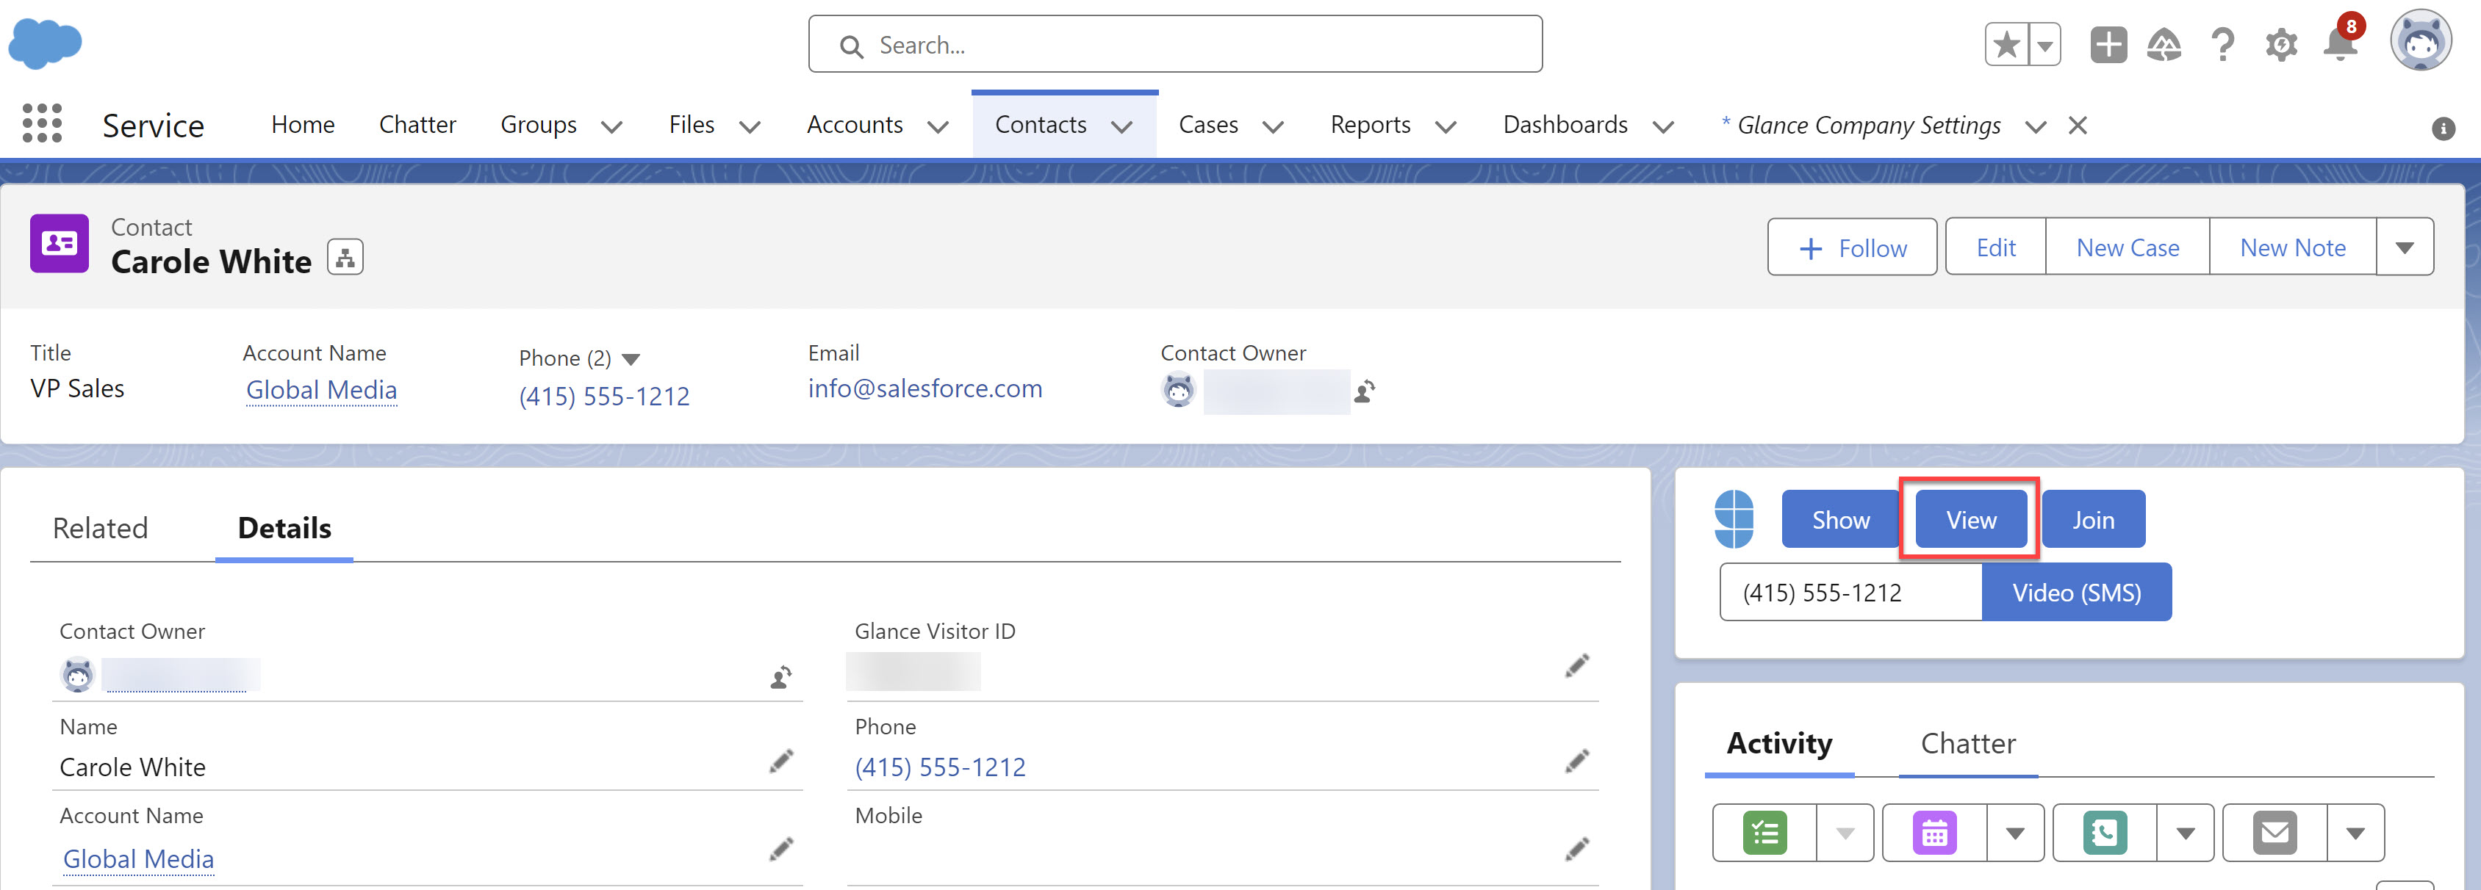View contact hierarchy icon beside Carole White
Image resolution: width=2481 pixels, height=890 pixels.
345,258
